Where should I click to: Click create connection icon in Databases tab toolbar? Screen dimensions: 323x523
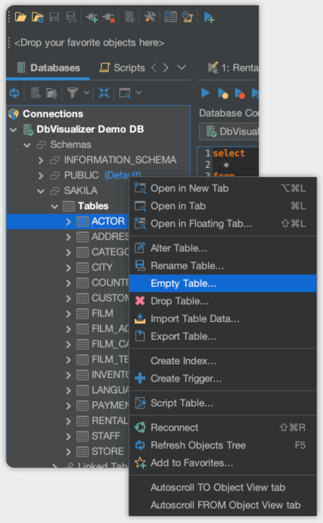35,93
